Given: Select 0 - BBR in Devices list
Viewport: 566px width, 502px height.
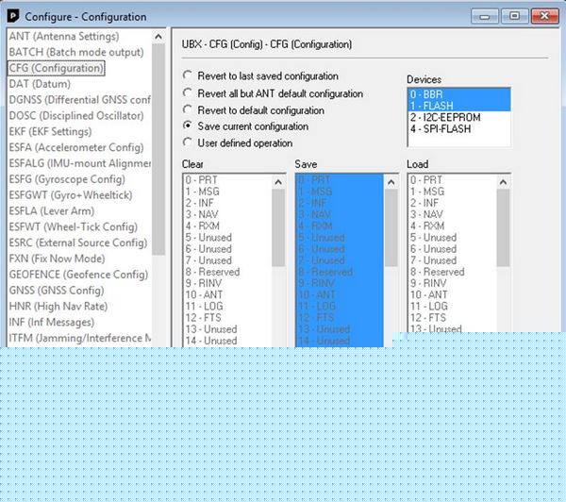Looking at the screenshot, I should (x=426, y=94).
